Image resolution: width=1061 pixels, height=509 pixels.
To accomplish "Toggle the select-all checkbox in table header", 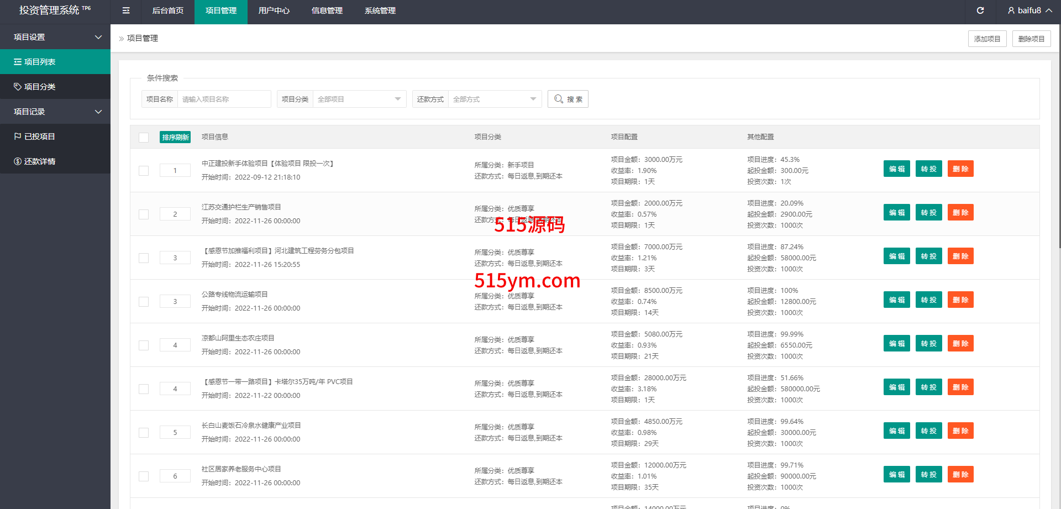I will coord(144,138).
